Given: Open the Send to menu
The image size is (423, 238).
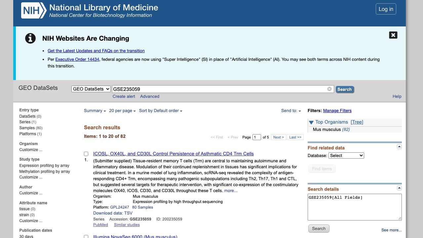Looking at the screenshot, I should tap(291, 111).
